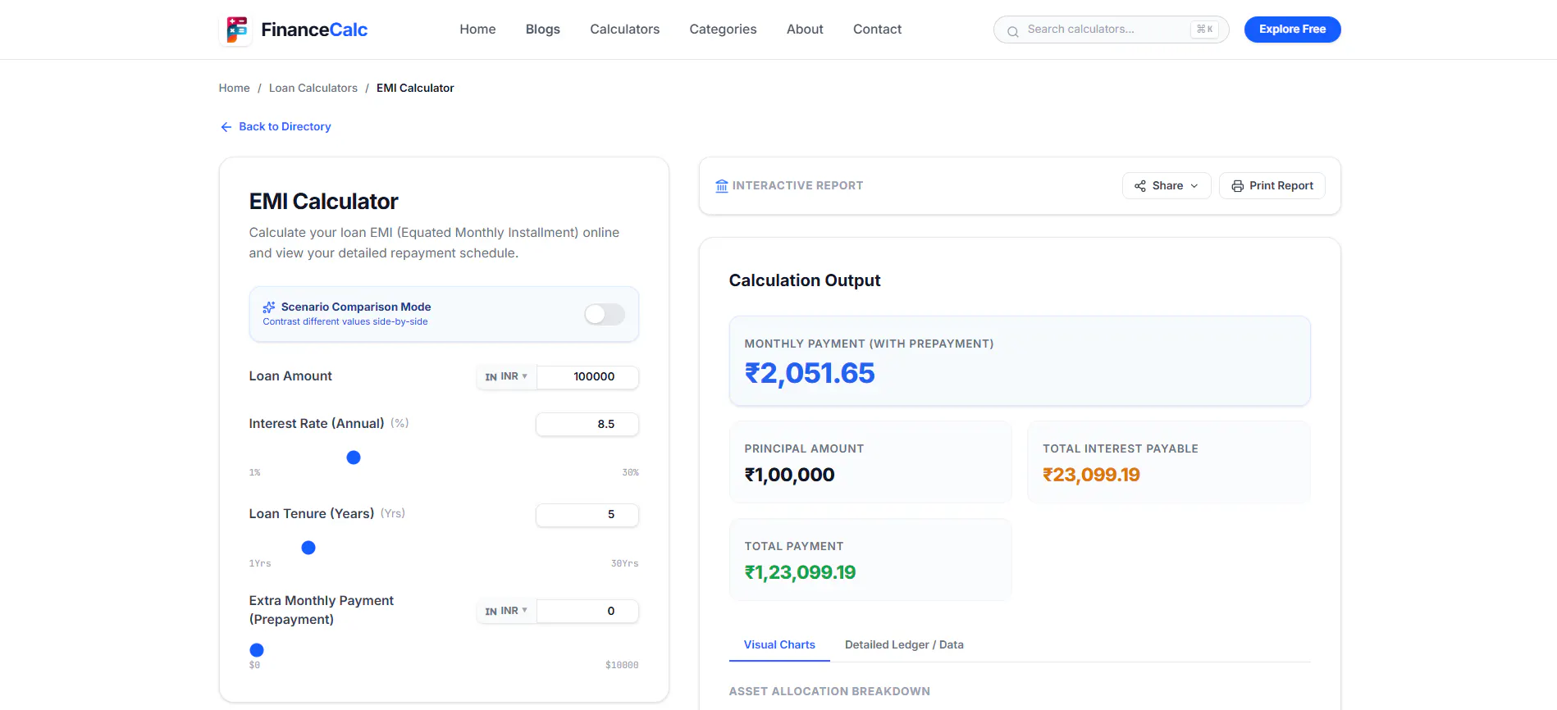Click total interest payable ₹23,099.19

[x=1091, y=475]
